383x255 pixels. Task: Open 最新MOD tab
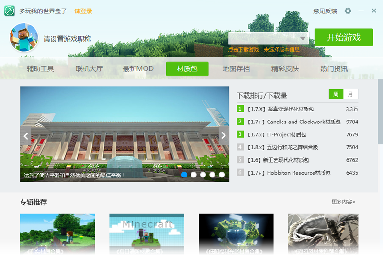pos(138,68)
